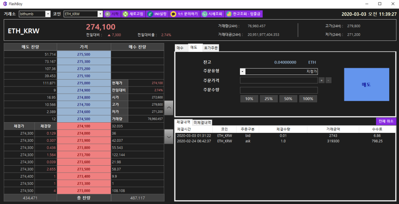Click the 시작 (start) play icon
The image size is (399, 204).
click(107, 14)
